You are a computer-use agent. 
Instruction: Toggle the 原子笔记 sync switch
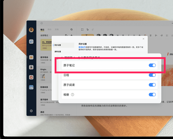152,65
